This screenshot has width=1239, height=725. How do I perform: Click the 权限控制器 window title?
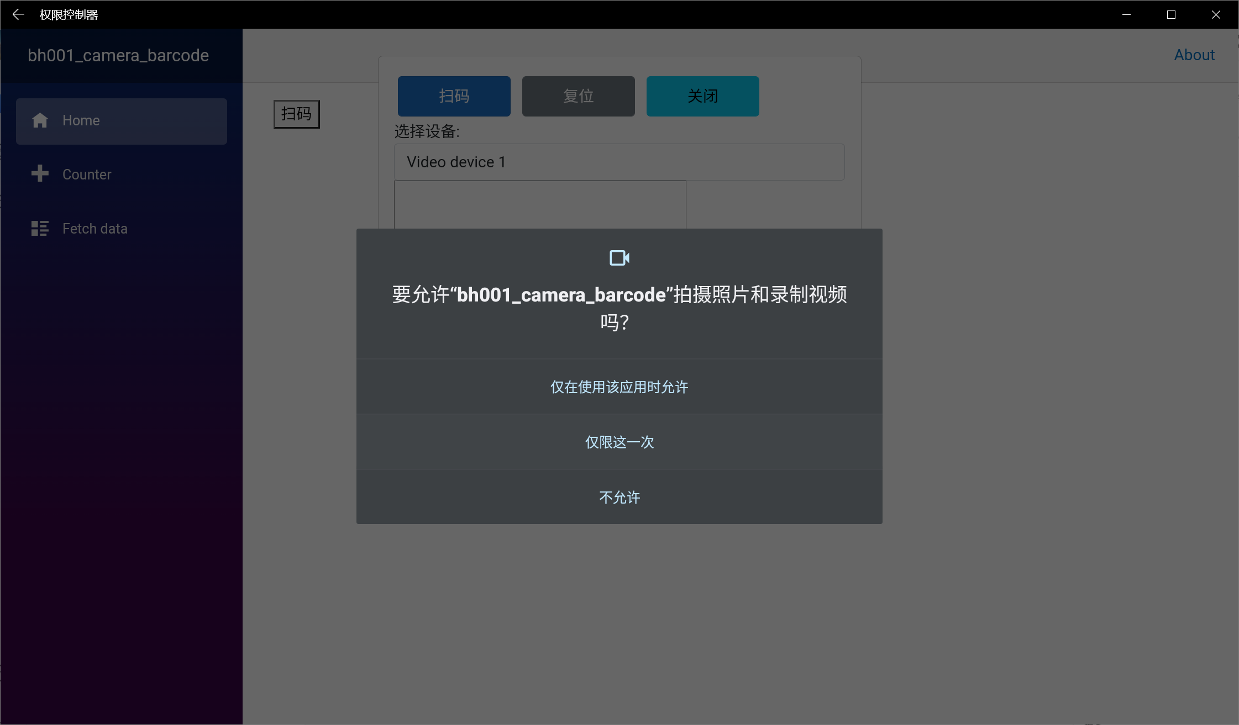tap(69, 15)
